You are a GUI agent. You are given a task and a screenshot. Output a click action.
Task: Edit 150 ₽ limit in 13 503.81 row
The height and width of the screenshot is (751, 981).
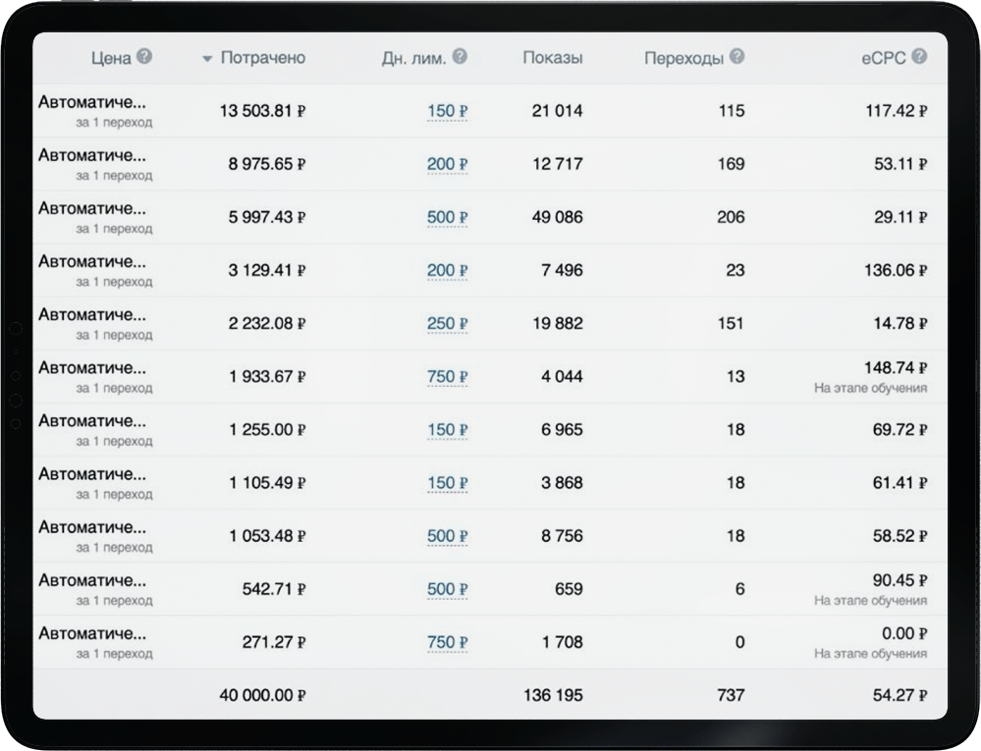click(x=447, y=111)
